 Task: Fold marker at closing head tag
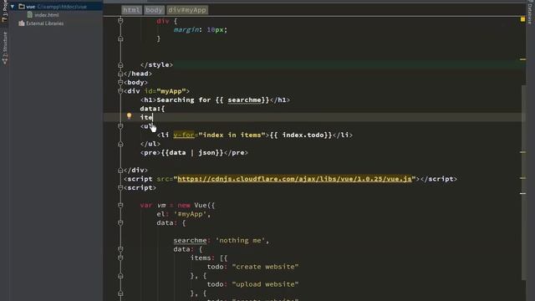tap(120, 74)
